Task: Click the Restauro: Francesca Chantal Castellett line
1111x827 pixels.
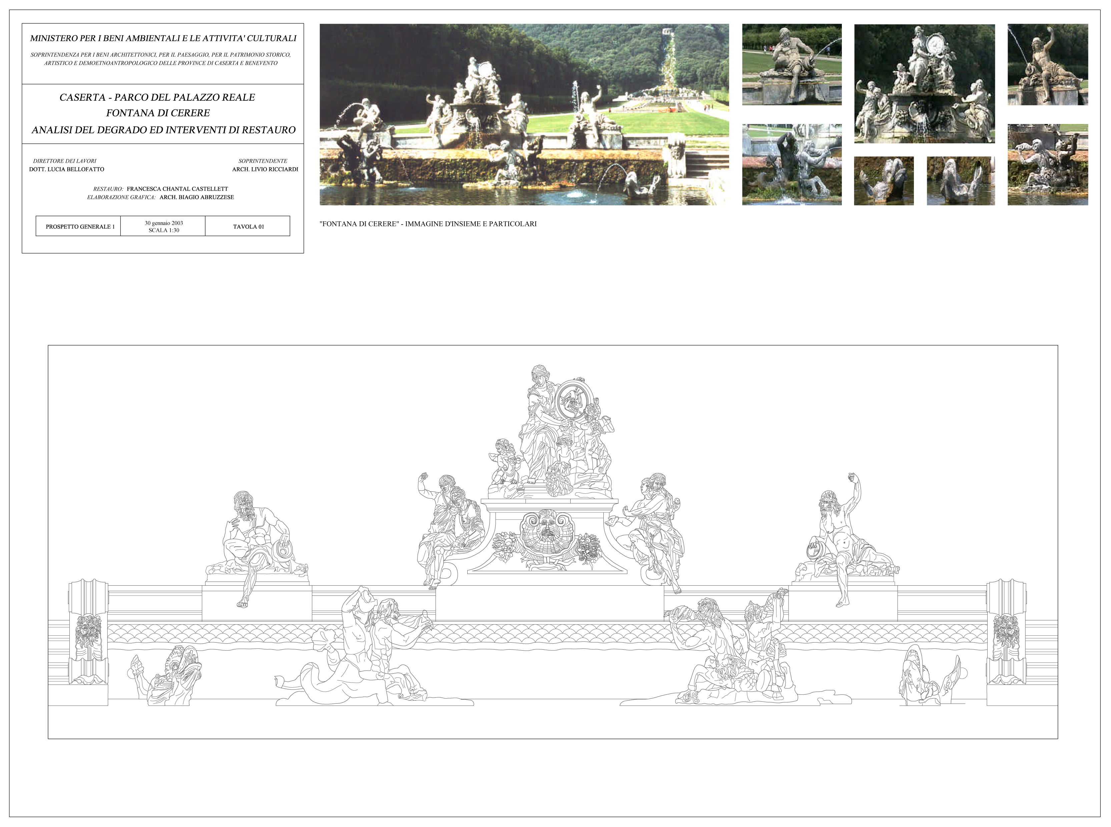Action: 160,189
